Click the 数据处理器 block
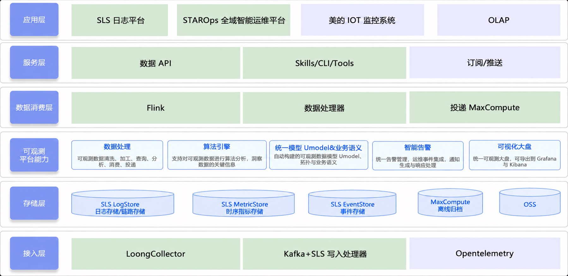Image resolution: width=568 pixels, height=276 pixels. pos(324,108)
